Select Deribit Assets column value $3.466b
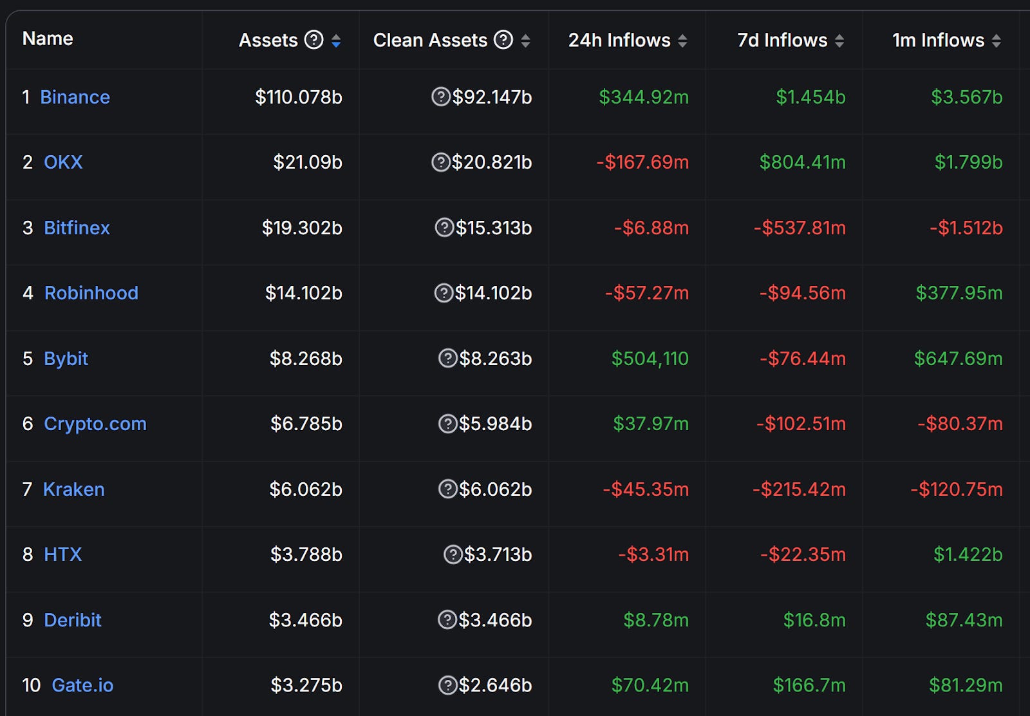The height and width of the screenshot is (716, 1030). click(x=306, y=620)
